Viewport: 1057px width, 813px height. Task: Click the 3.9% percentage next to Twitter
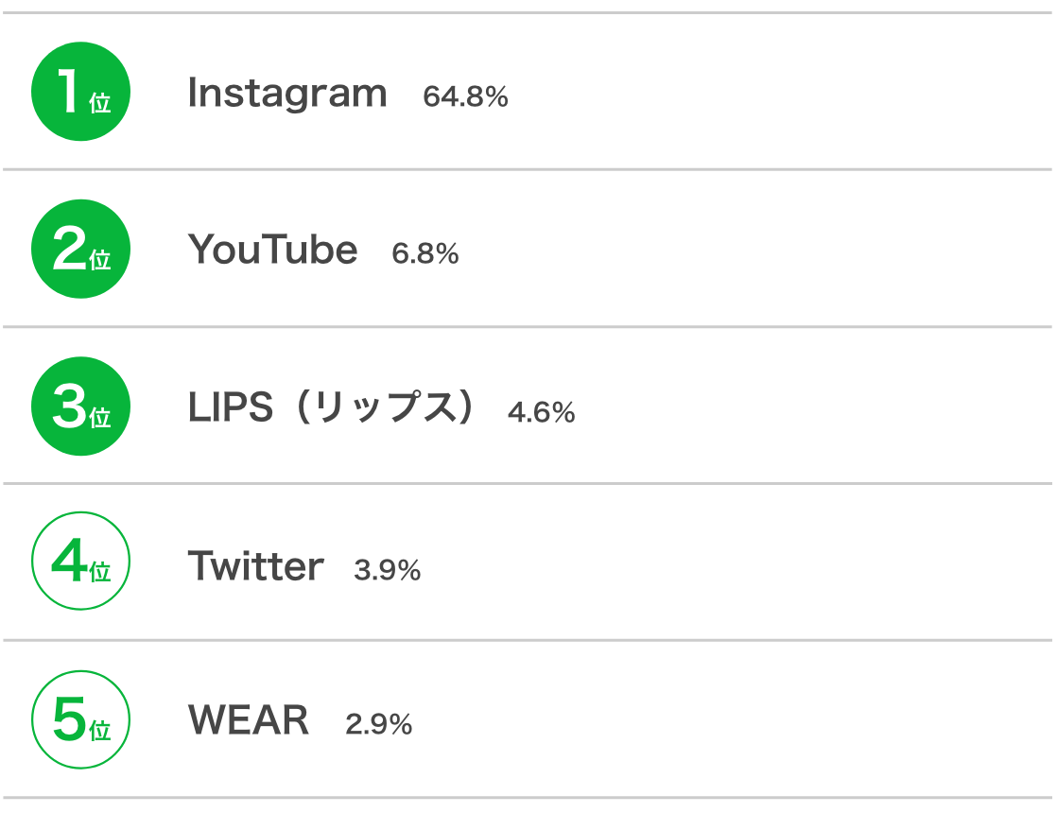point(388,570)
